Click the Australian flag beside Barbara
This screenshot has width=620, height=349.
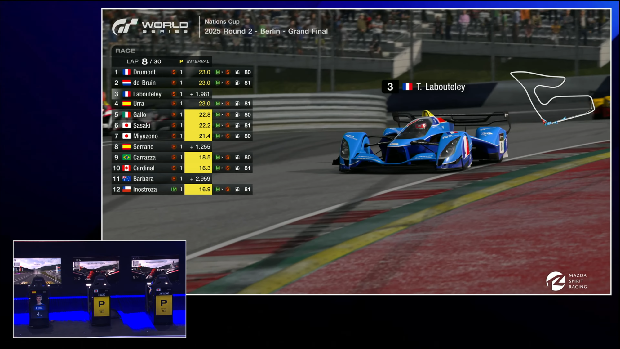tap(126, 179)
